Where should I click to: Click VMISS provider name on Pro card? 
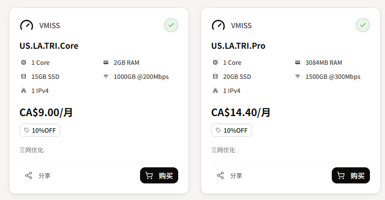pyautogui.click(x=241, y=26)
